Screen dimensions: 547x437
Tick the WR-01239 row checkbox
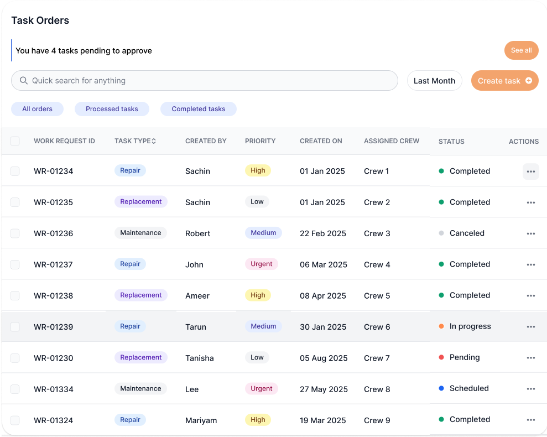(x=15, y=327)
